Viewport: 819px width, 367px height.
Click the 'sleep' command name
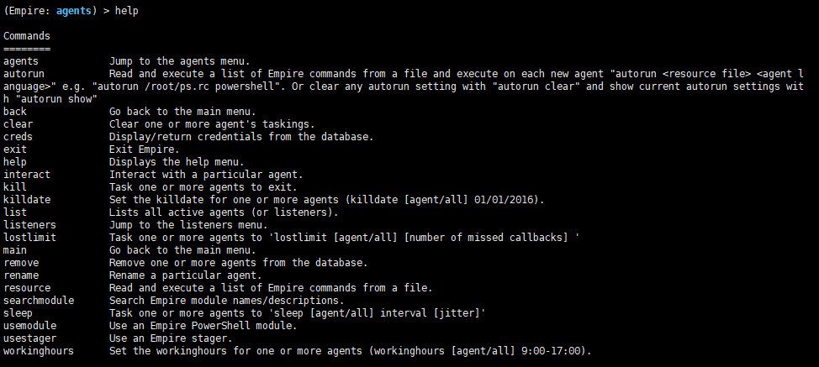click(18, 313)
